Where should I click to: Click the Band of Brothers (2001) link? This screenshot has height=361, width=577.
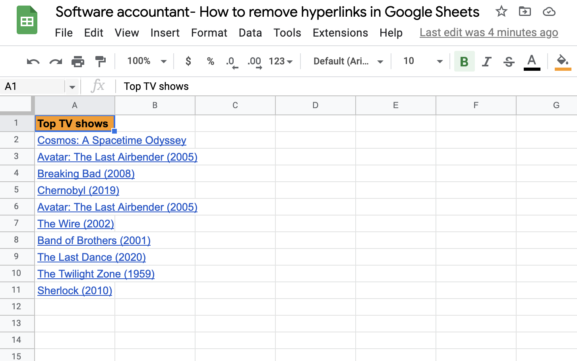click(94, 241)
